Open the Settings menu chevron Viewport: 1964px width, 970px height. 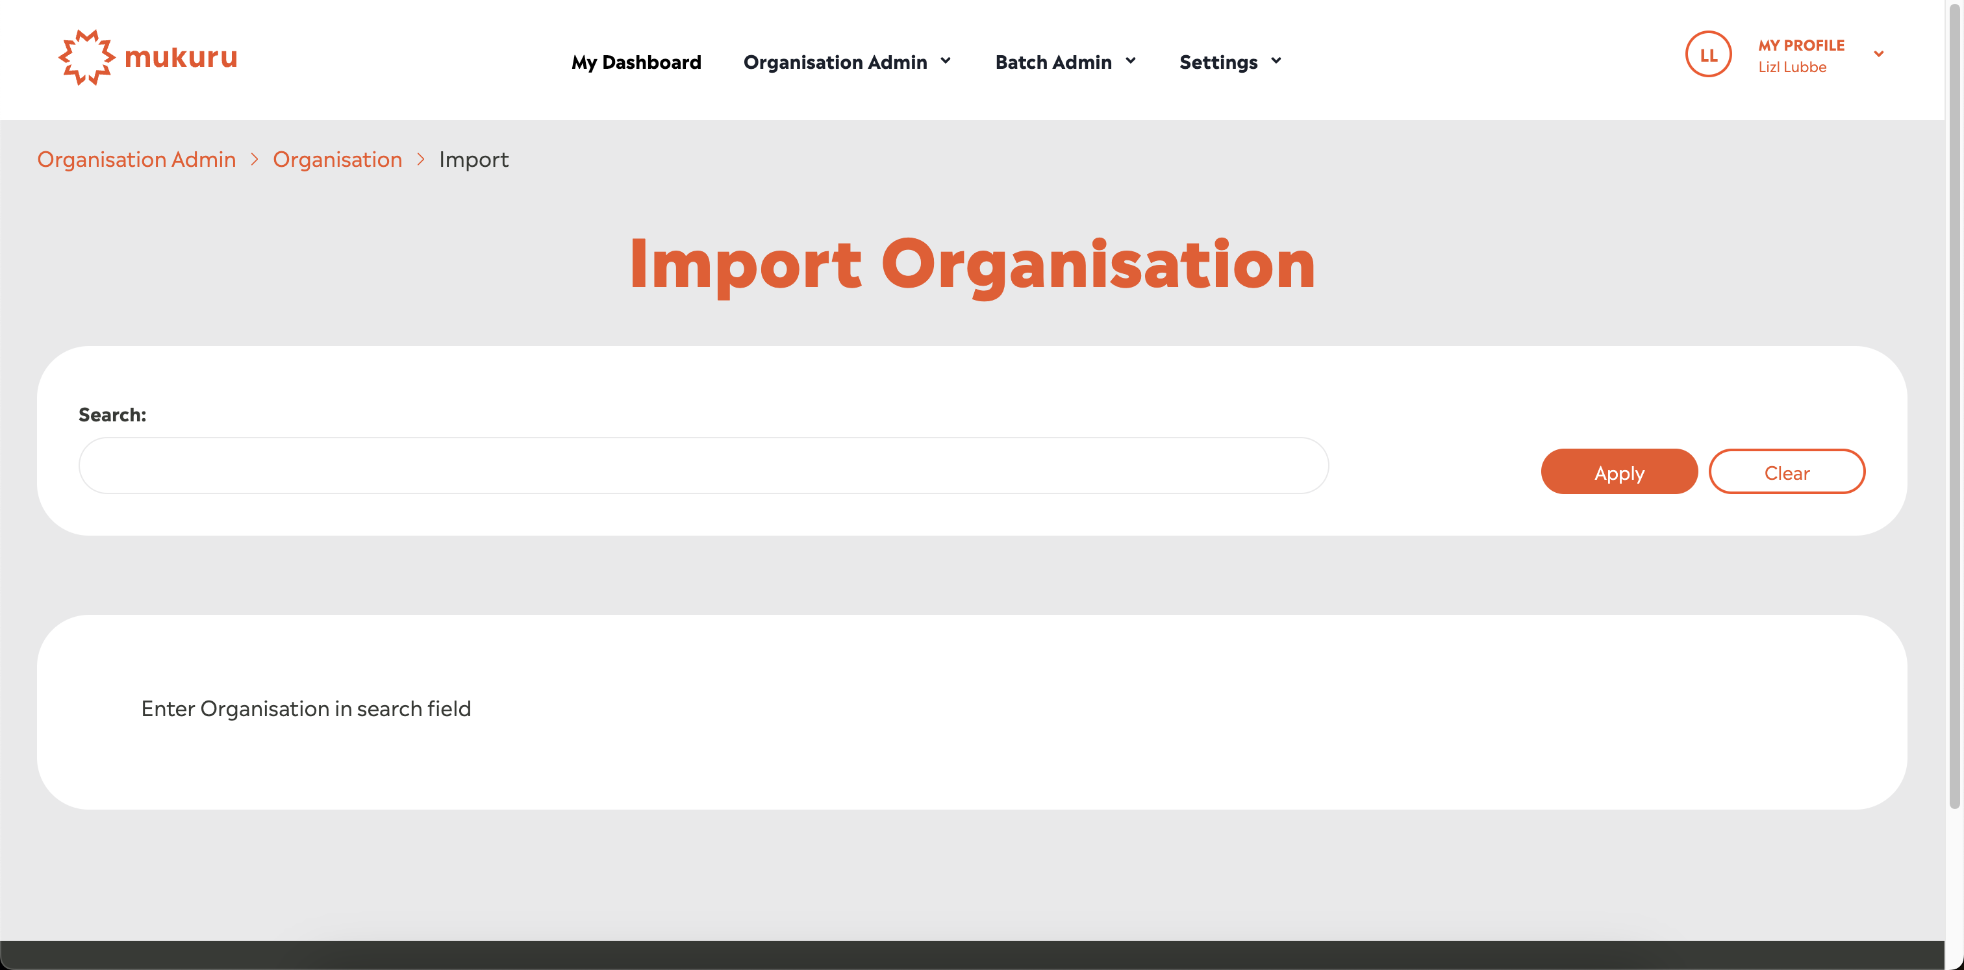point(1276,61)
